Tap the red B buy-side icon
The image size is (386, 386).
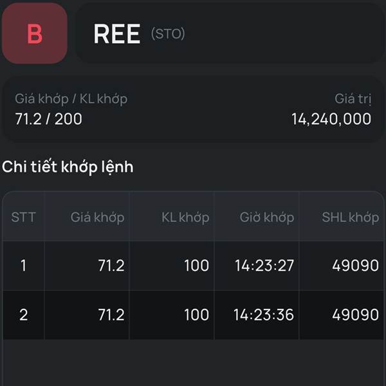click(34, 33)
